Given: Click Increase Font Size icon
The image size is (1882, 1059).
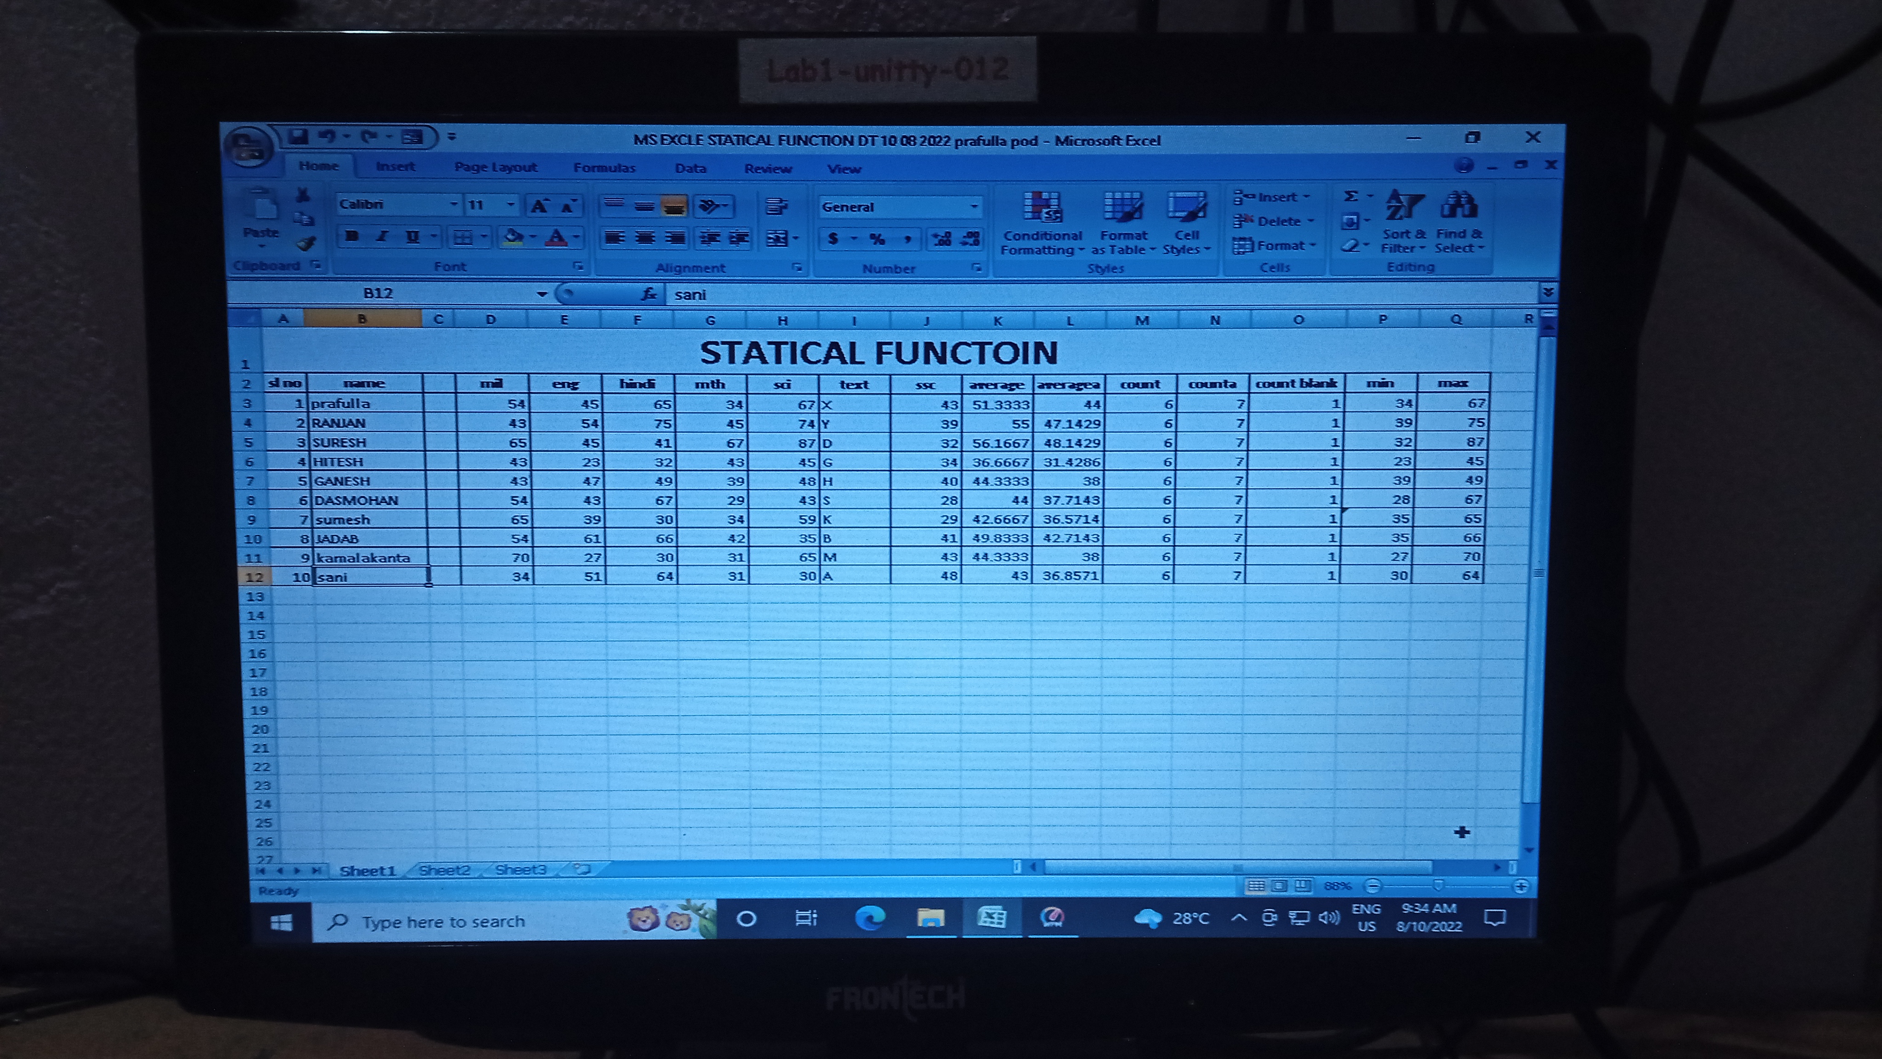Looking at the screenshot, I should point(539,206).
